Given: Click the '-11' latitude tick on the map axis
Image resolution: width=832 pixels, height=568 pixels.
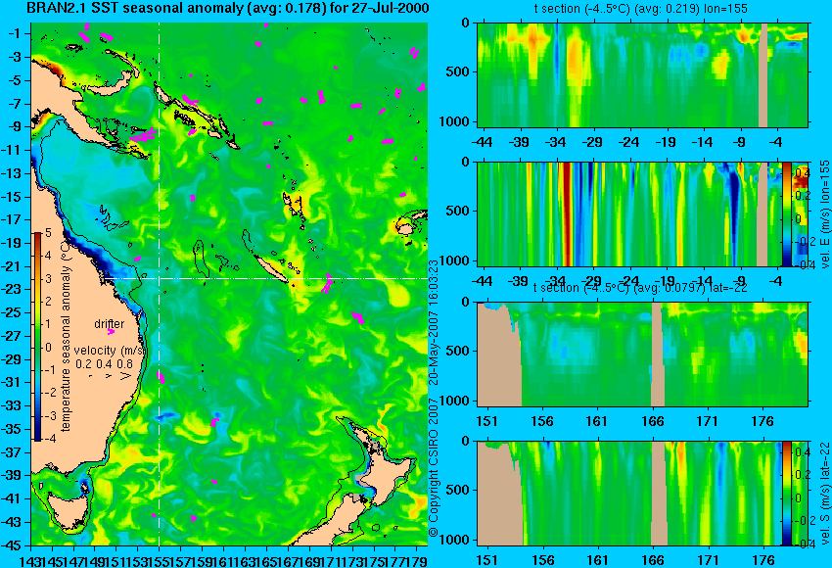Looking at the screenshot, I should coord(12,151).
